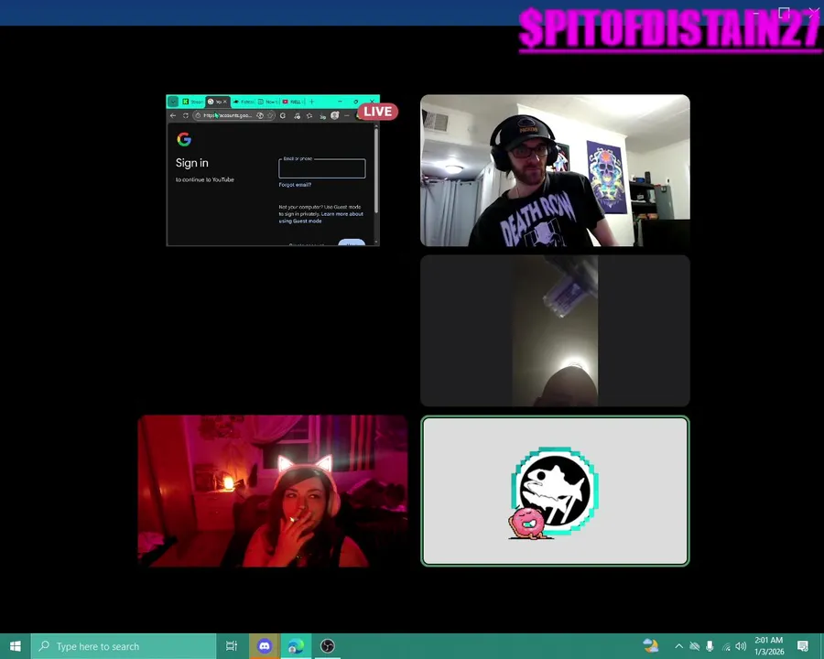This screenshot has width=824, height=659.
Task: Switch to Edge on the taskbar
Action: [296, 646]
